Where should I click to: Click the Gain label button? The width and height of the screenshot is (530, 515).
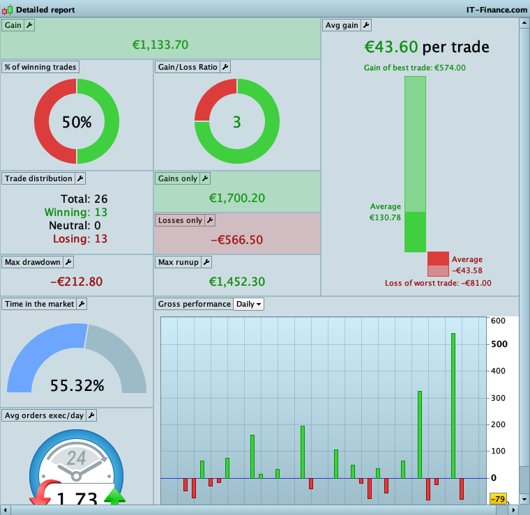tap(13, 25)
